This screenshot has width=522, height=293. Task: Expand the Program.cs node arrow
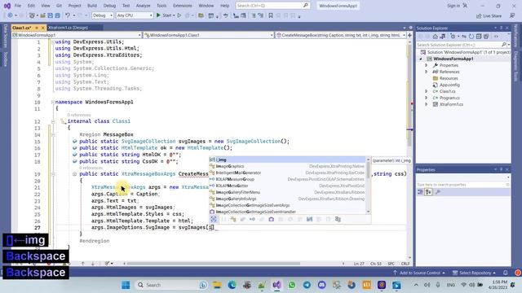click(426, 98)
